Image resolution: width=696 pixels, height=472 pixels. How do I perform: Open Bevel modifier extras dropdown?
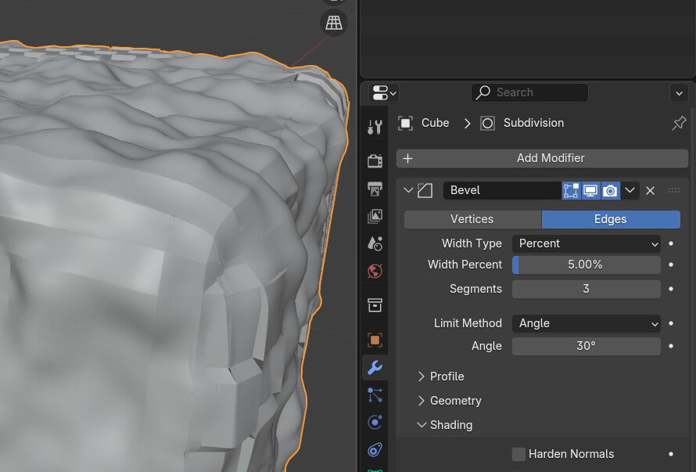coord(630,191)
